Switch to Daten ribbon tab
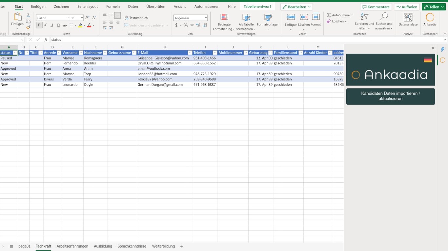448x251 pixels. tap(133, 7)
